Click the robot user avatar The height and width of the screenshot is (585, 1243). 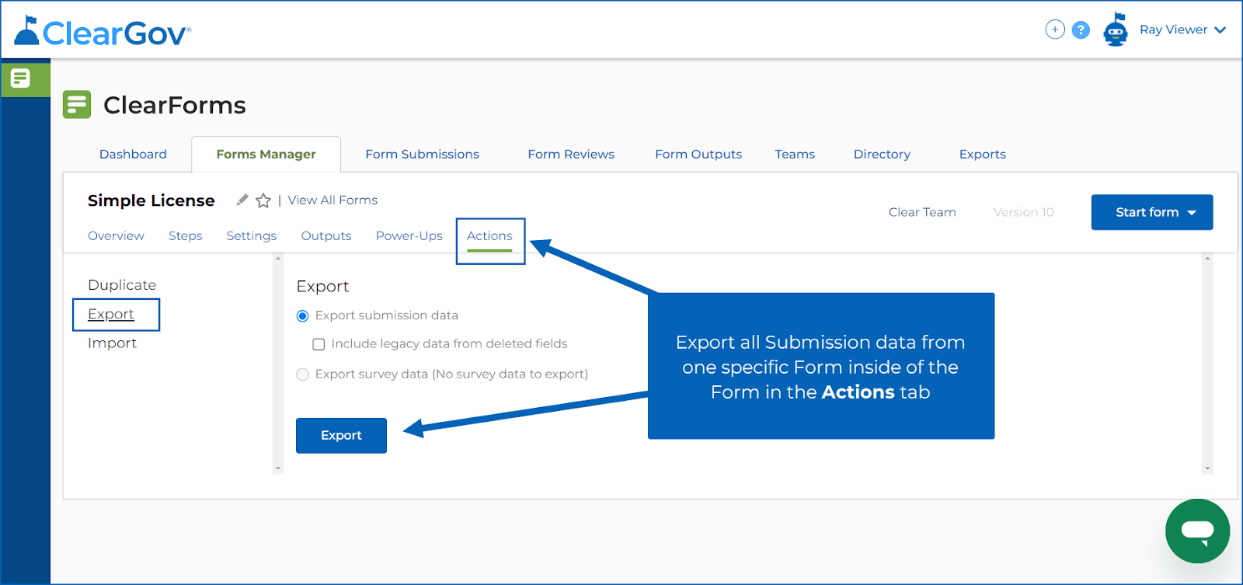(1116, 30)
